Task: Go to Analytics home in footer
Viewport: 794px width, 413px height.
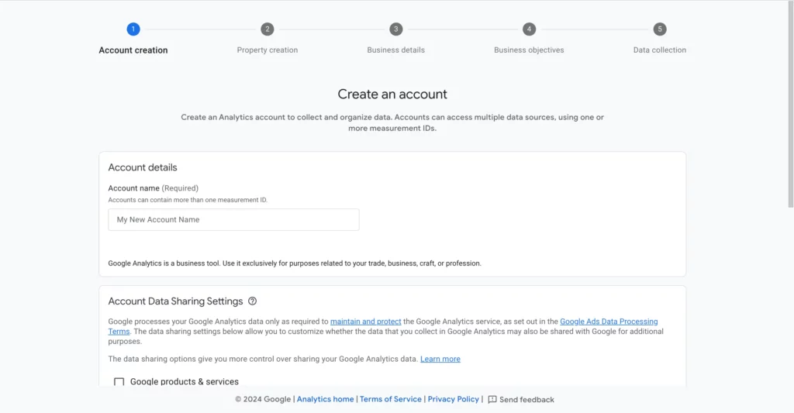Action: [x=325, y=399]
